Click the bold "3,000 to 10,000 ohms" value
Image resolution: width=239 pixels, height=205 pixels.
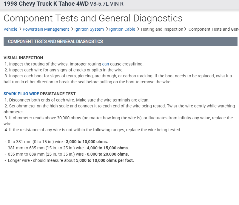pyautogui.click(x=87, y=142)
